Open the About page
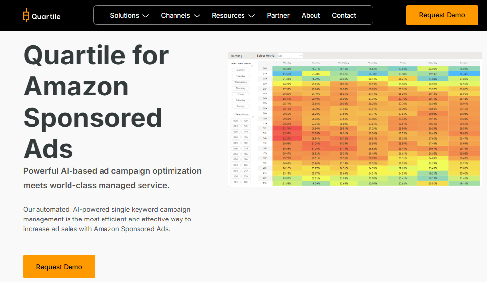Viewport: 487px width, 282px height. click(311, 16)
